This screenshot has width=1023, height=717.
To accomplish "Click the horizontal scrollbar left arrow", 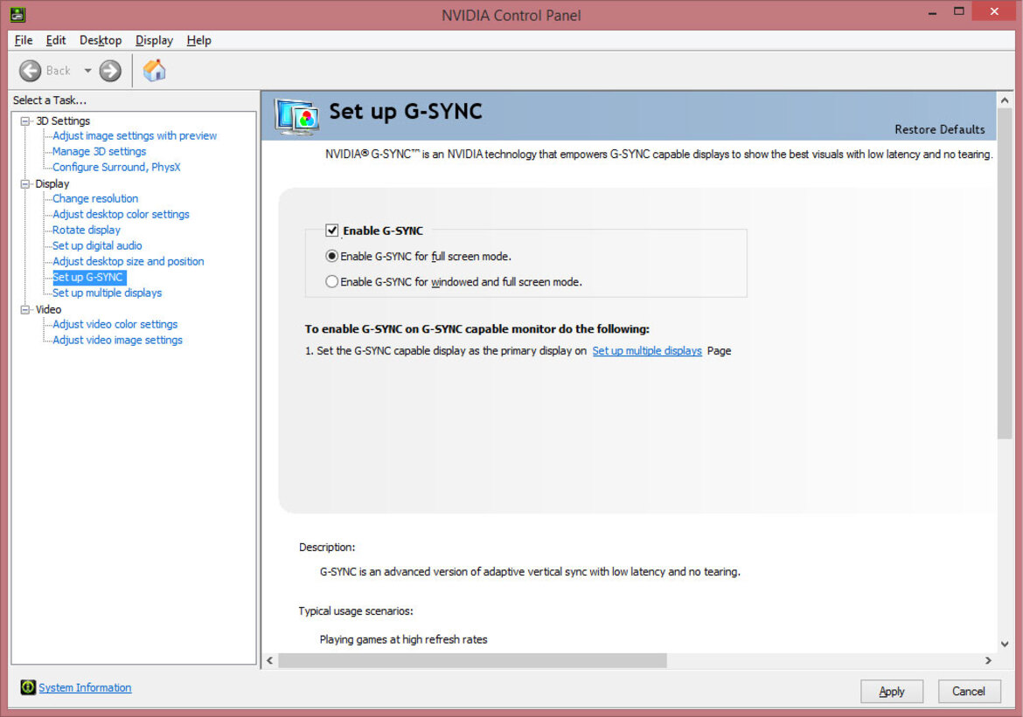I will point(270,660).
